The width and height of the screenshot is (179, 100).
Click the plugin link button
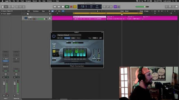[100, 38]
